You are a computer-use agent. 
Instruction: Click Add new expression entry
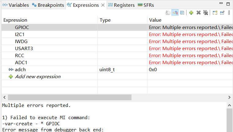click(38, 77)
